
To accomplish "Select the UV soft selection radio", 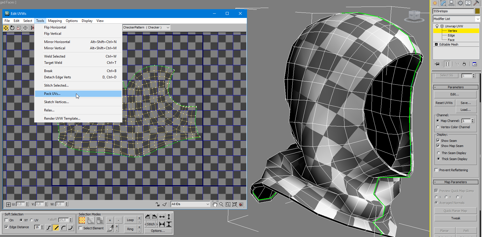I will 31,220.
